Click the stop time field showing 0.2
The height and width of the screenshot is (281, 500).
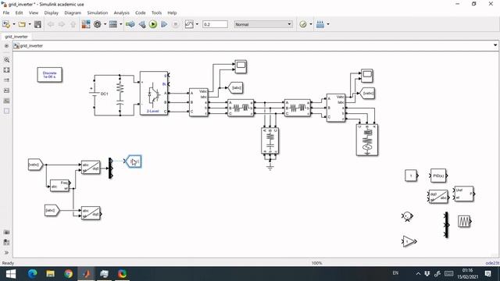pyautogui.click(x=216, y=24)
